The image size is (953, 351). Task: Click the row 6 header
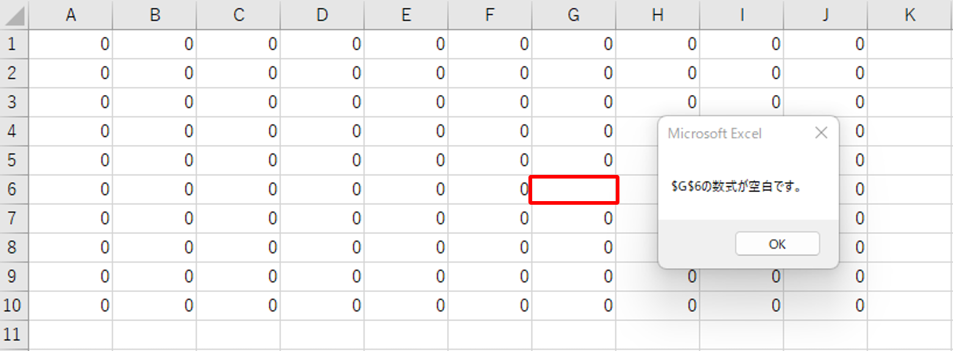(13, 190)
